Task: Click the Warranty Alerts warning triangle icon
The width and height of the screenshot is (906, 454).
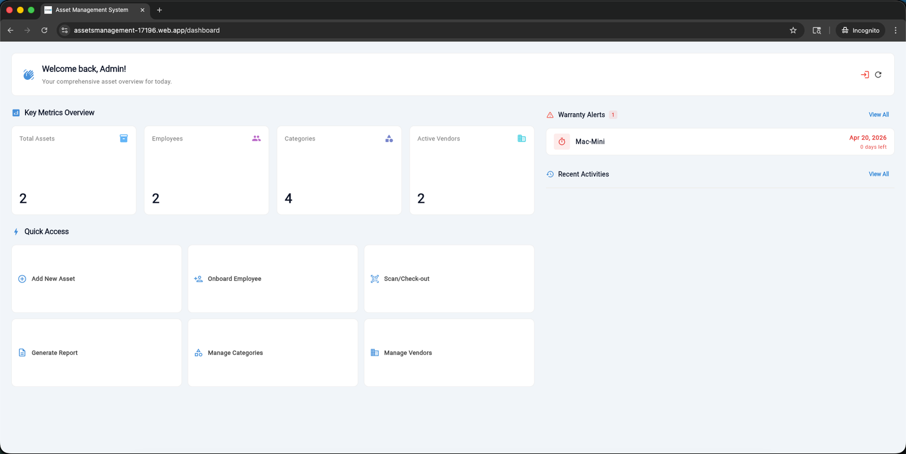Action: [550, 115]
